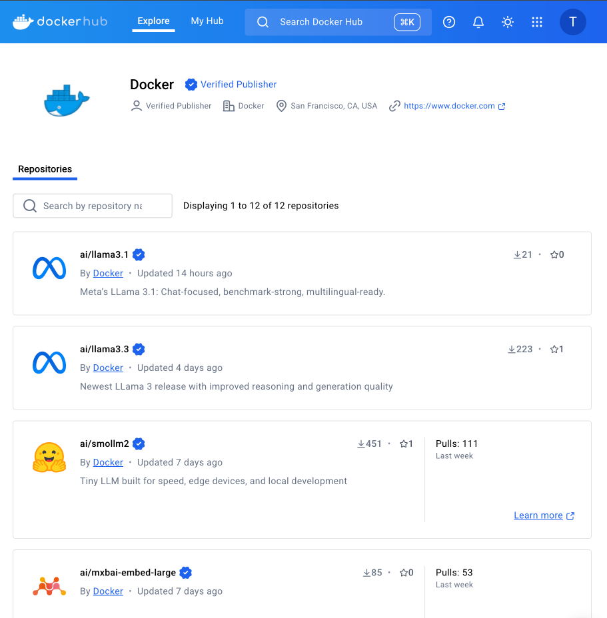Open the apps grid menu icon

click(x=537, y=22)
